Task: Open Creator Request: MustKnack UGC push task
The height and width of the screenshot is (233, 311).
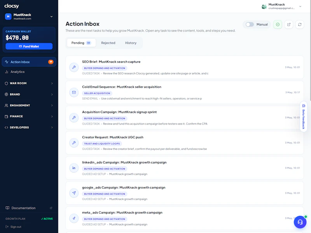Action: click(x=184, y=143)
